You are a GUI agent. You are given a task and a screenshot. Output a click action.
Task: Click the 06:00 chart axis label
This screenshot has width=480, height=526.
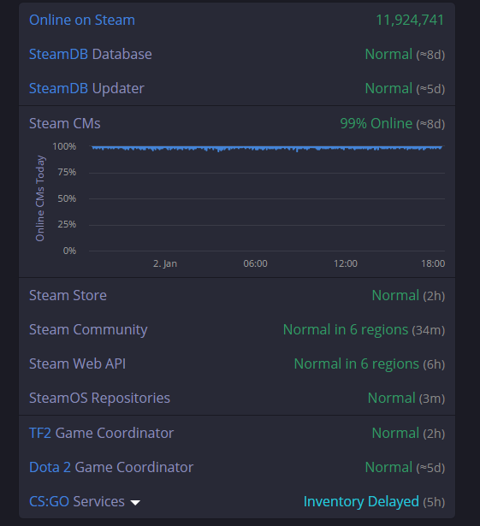256,263
